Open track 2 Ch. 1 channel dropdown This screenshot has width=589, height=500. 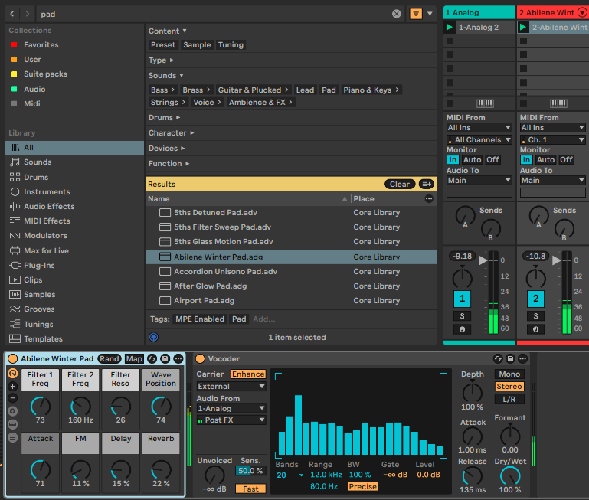click(x=552, y=140)
